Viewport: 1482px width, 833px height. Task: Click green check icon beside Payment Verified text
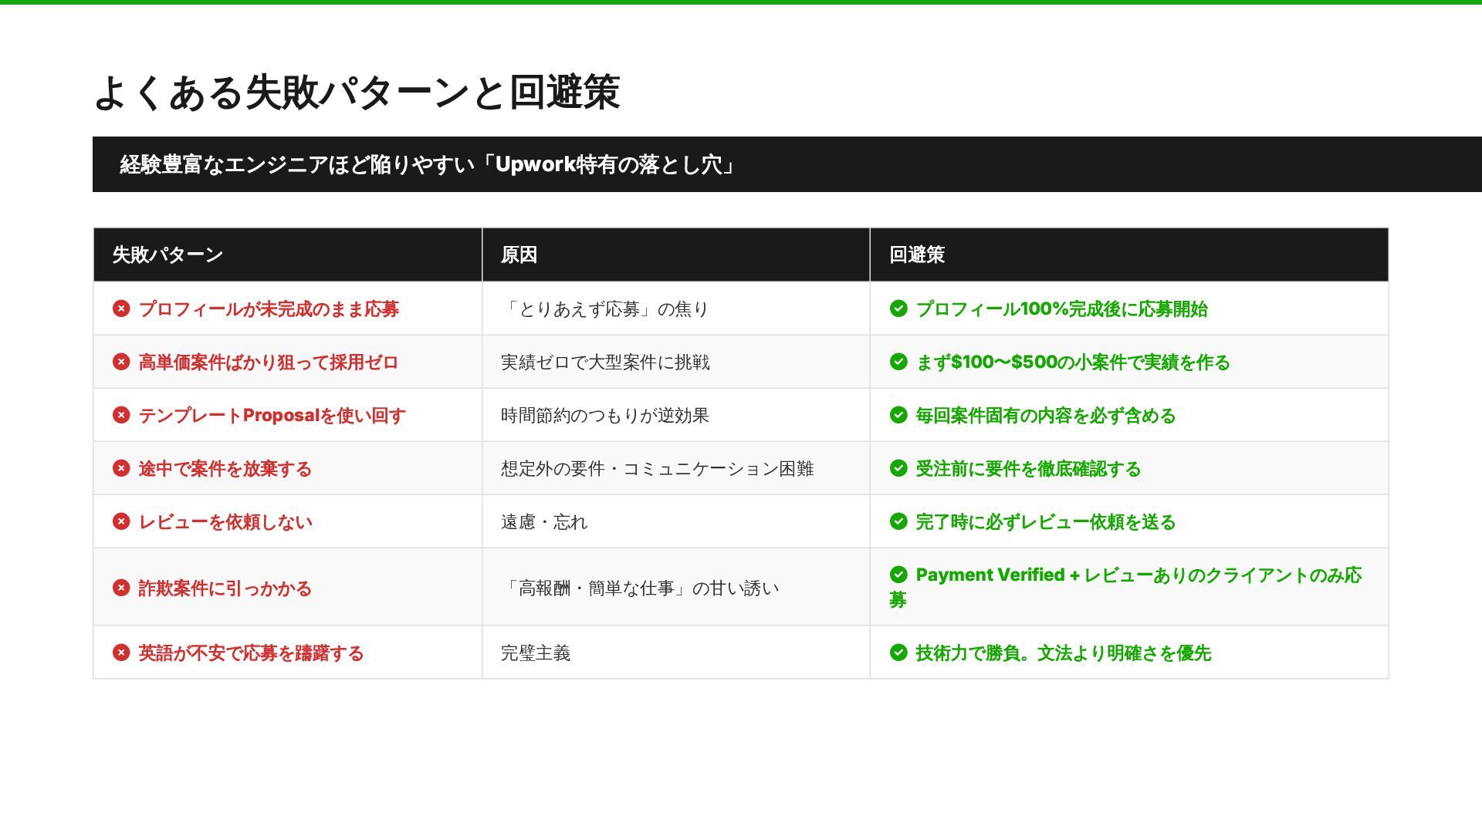point(898,575)
